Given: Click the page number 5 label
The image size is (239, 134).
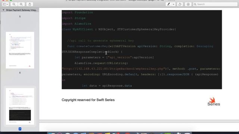Looking at the screenshot, I should tap(20, 16).
